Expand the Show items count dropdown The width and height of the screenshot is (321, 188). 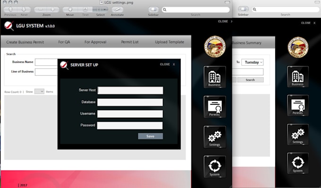[39, 91]
